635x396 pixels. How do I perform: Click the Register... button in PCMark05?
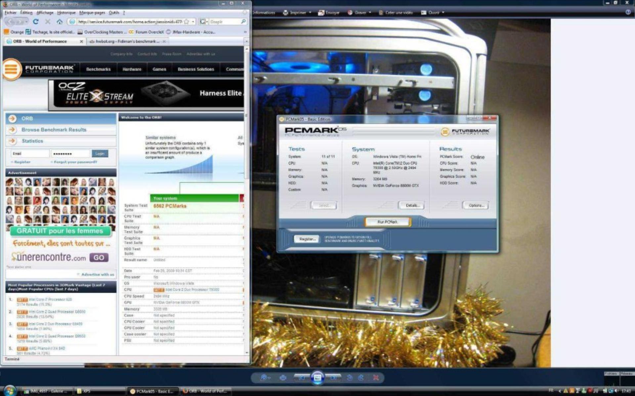point(307,239)
